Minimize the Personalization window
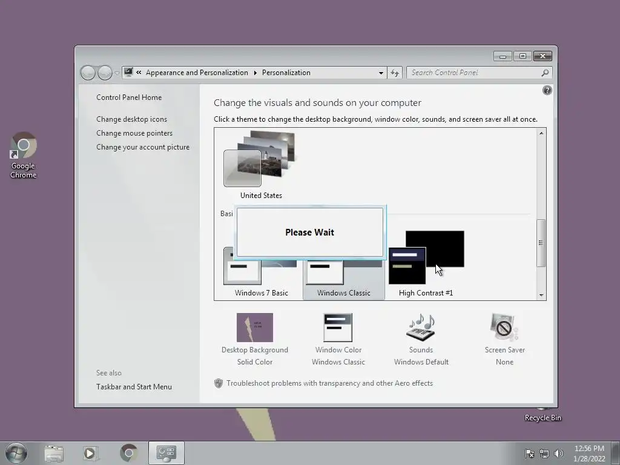The width and height of the screenshot is (620, 465). 503,56
